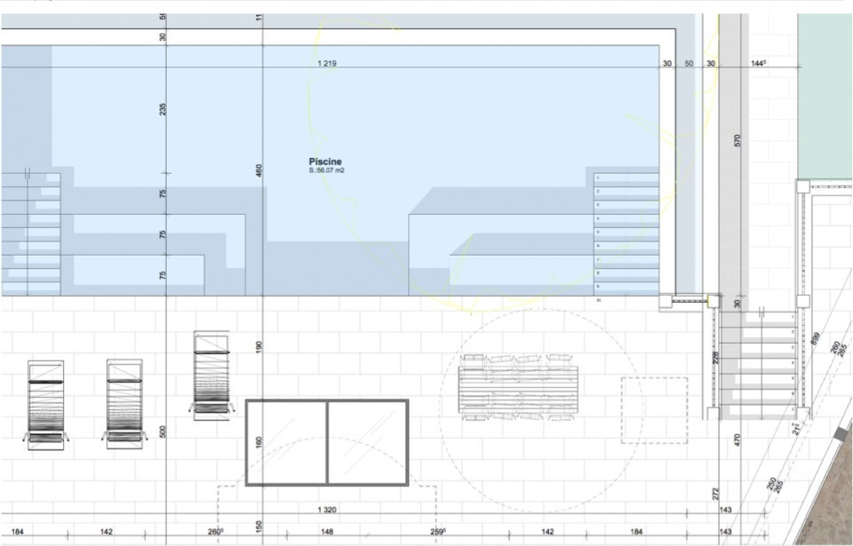This screenshot has width=853, height=546.
Task: Click the left pane of sliding door
Action: (286, 442)
